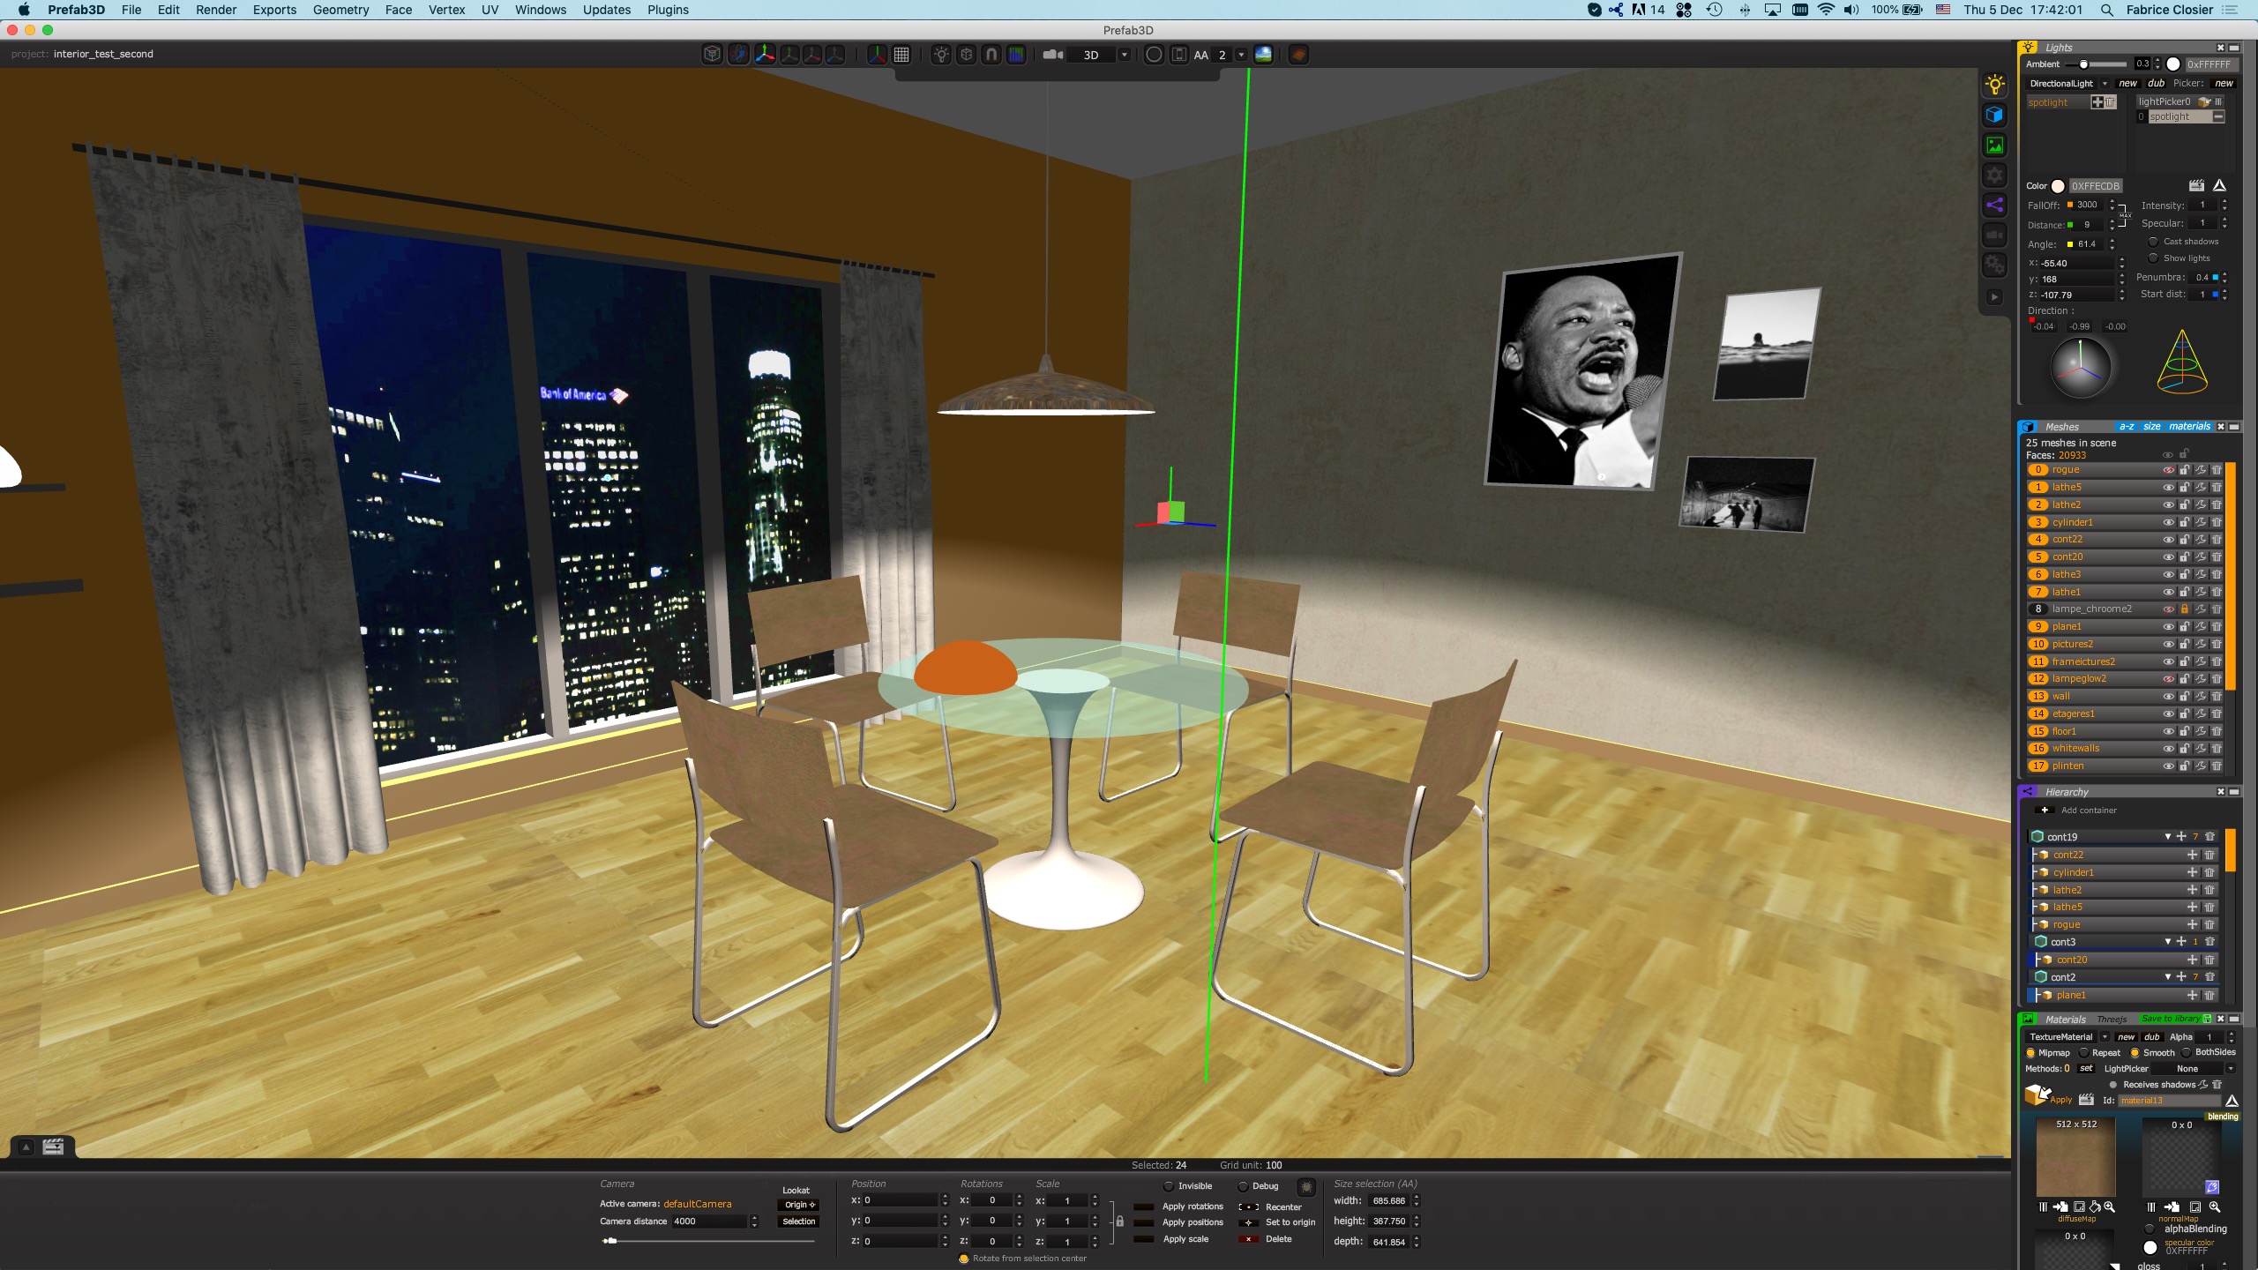This screenshot has width=2258, height=1270.
Task: Open the Hierarchy panel from sidebar share icon
Action: point(1994,205)
